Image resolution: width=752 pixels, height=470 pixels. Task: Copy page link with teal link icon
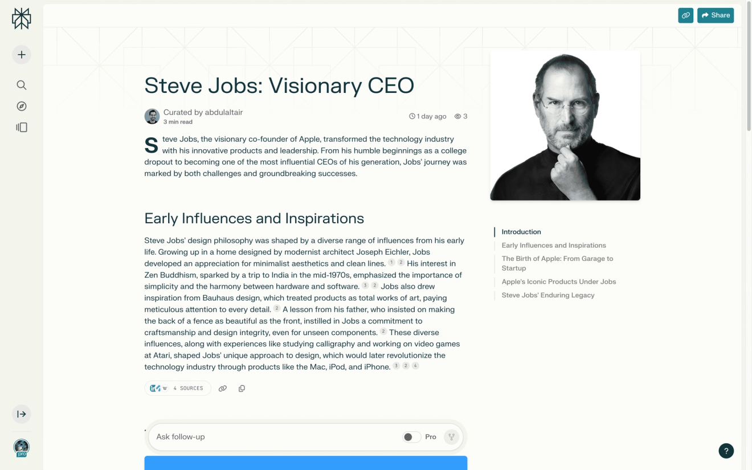tap(686, 15)
